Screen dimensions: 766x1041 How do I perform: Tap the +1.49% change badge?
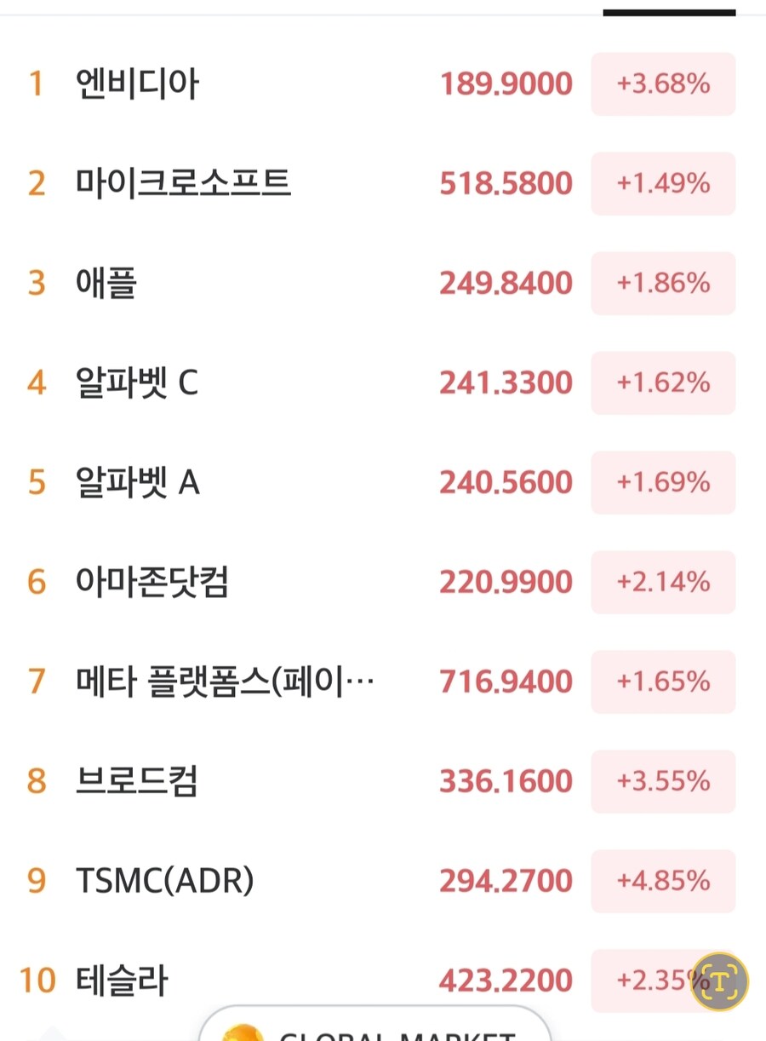[663, 184]
